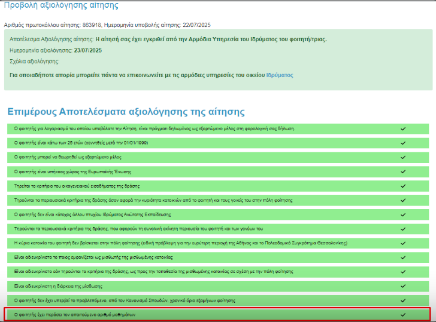Click checkmark beside EU citizenship criterion
This screenshot has width=436, height=322.
pyautogui.click(x=402, y=171)
